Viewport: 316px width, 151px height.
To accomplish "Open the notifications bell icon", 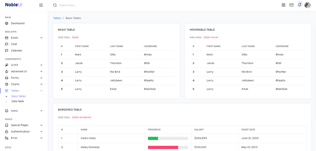I will click(x=300, y=5).
